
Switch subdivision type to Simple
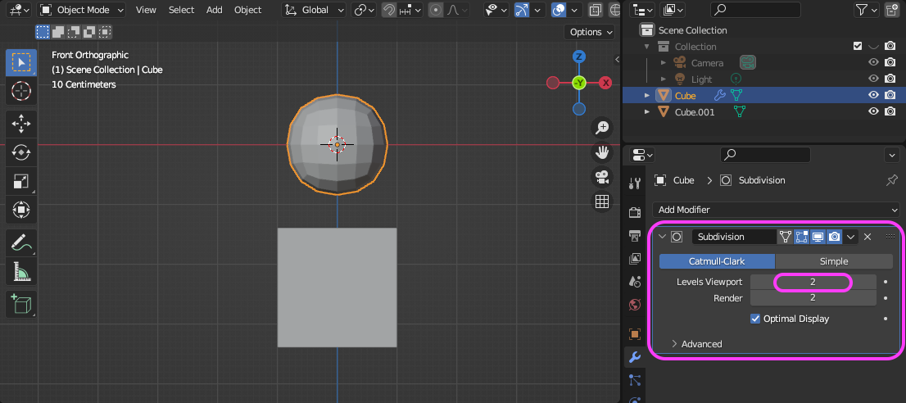coord(834,261)
